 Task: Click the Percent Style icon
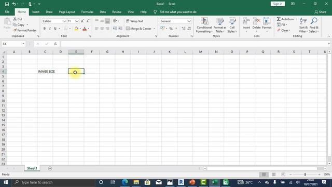click(171, 29)
